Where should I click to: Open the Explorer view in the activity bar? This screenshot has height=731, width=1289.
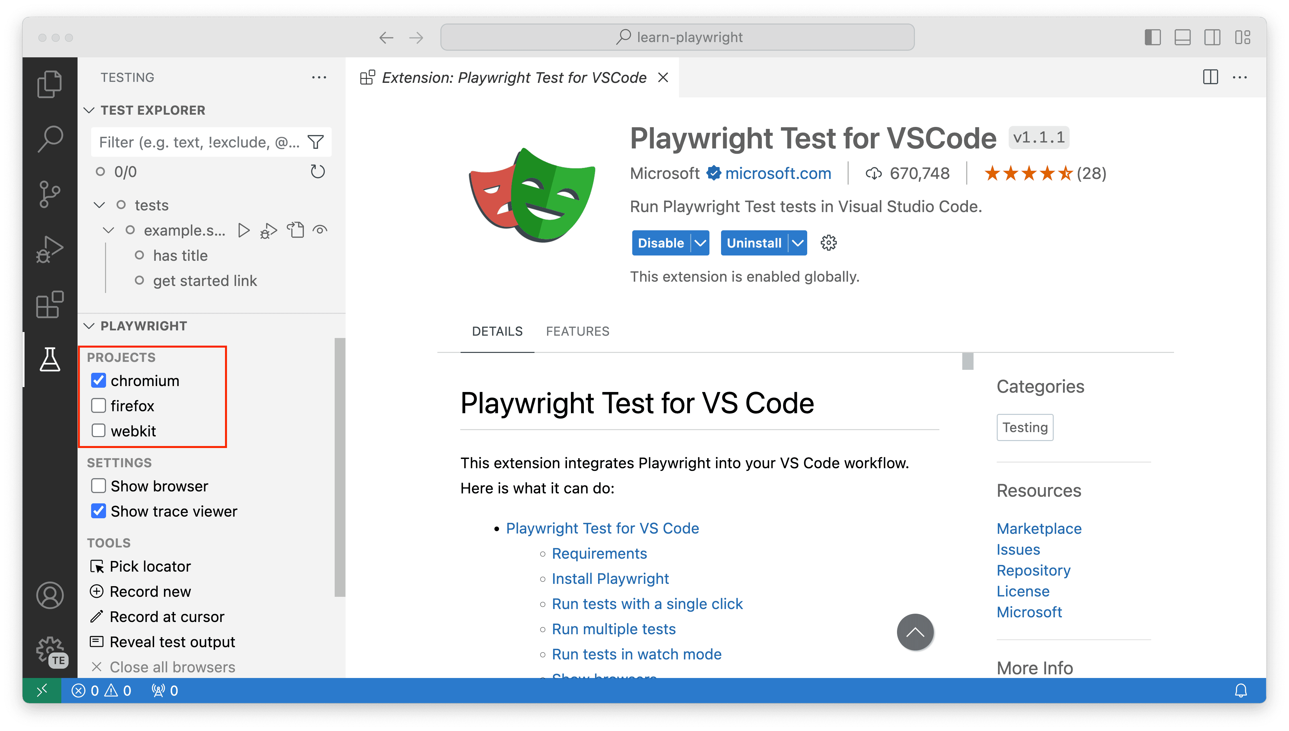[x=49, y=84]
